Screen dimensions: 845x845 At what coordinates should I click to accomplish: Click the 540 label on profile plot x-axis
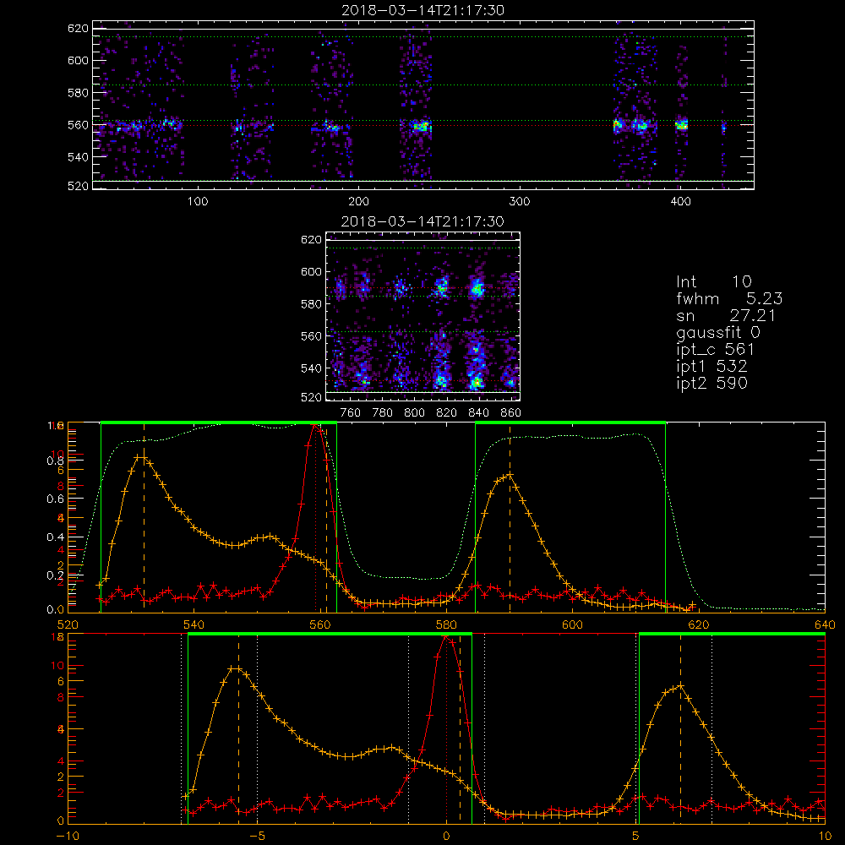194,624
